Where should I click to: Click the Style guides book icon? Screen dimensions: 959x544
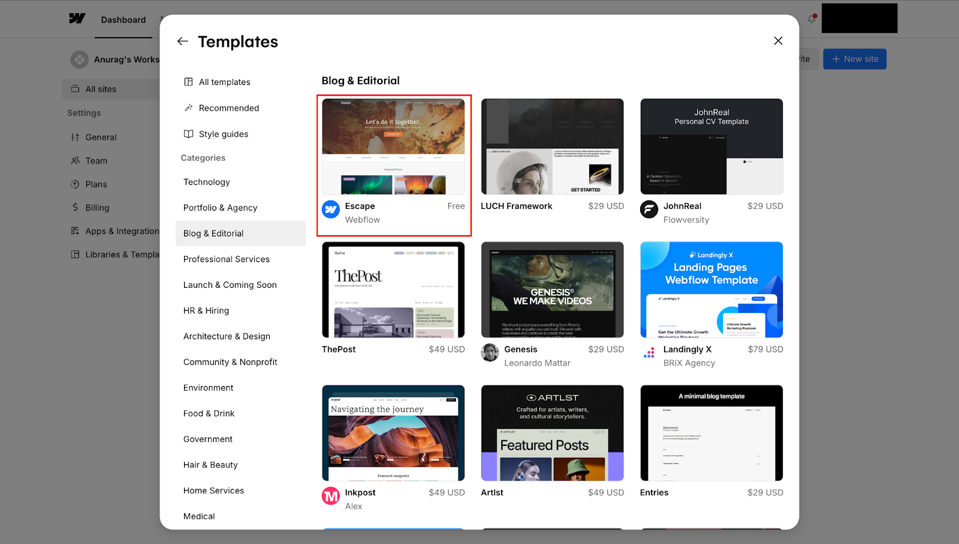[188, 134]
